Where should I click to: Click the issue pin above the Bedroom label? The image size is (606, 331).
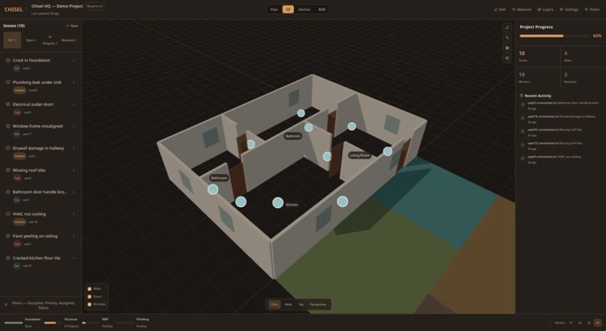click(308, 128)
